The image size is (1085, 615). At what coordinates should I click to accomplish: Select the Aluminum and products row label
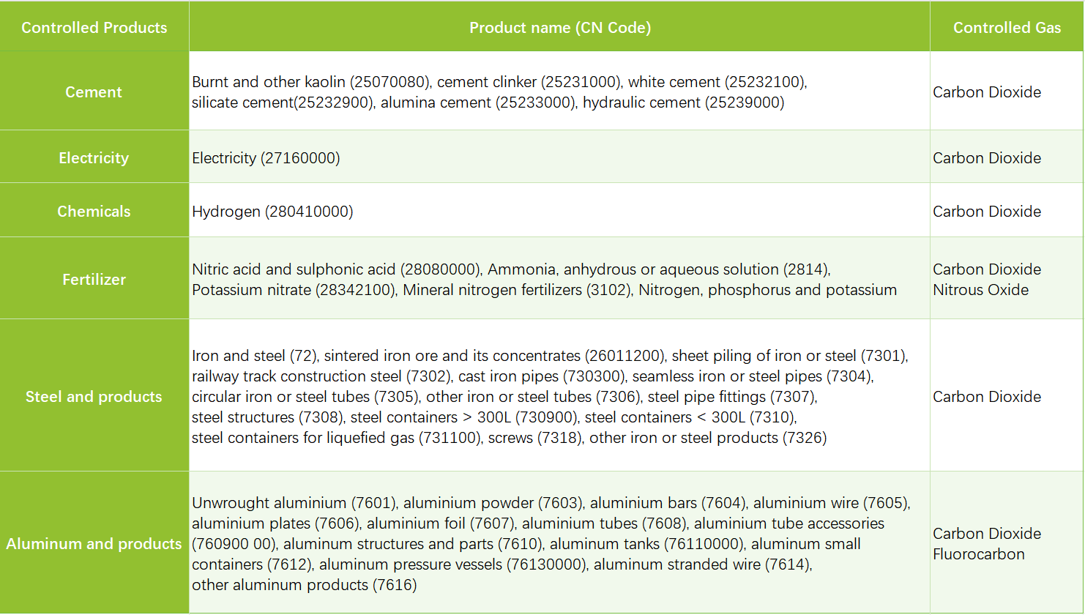pos(94,544)
